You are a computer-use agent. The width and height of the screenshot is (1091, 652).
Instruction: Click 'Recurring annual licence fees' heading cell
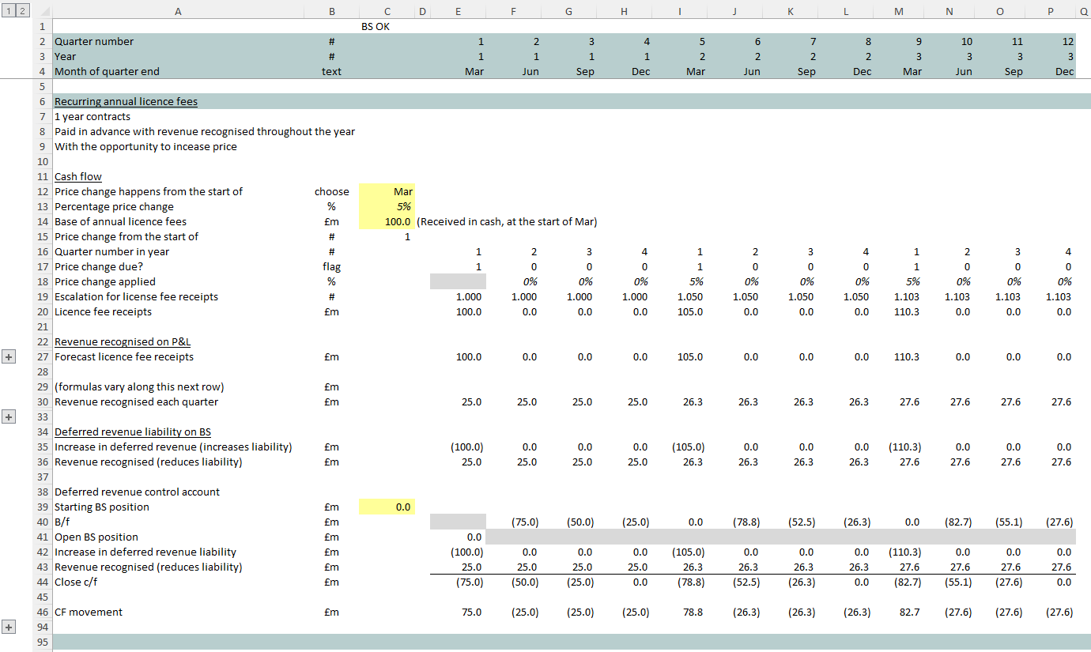[126, 101]
